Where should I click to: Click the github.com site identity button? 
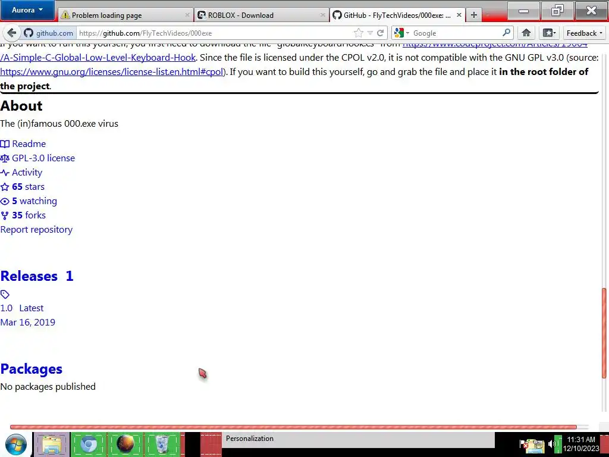49,33
